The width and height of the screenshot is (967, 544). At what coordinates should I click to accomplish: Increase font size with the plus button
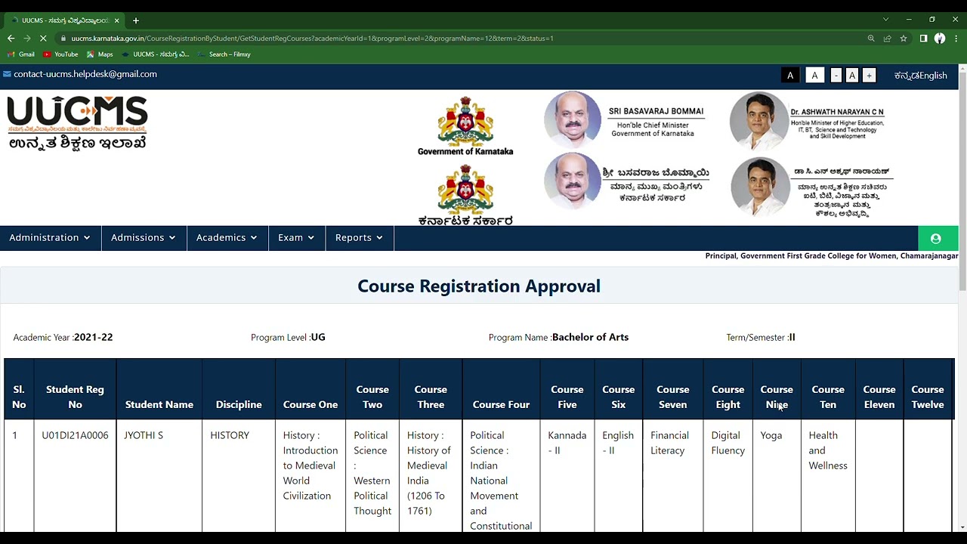pos(869,76)
